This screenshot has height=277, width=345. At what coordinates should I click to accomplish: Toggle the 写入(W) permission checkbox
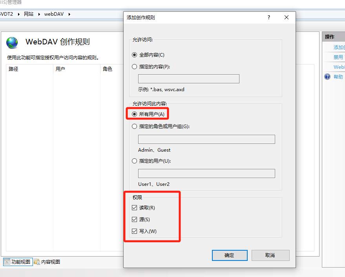(135, 231)
